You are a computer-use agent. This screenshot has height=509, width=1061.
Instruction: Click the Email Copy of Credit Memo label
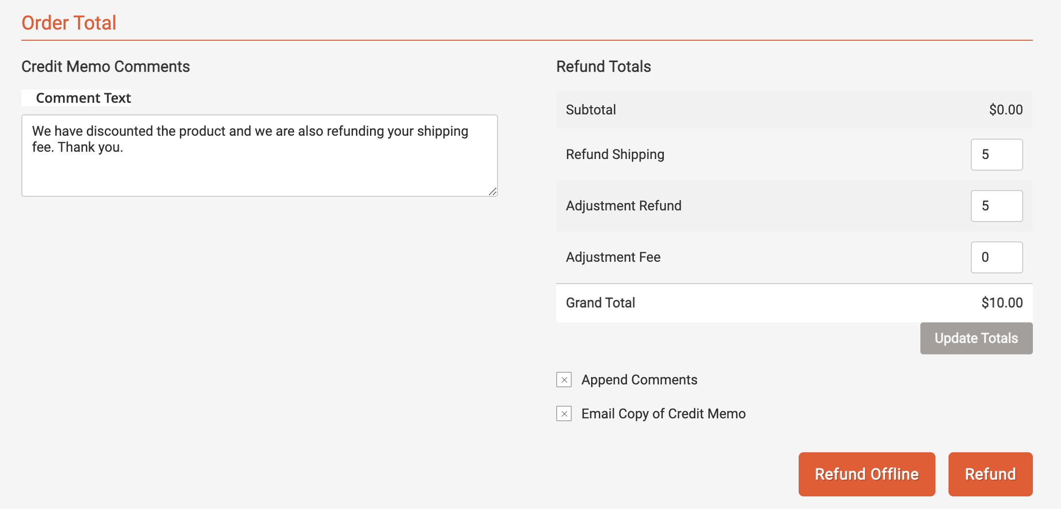663,414
